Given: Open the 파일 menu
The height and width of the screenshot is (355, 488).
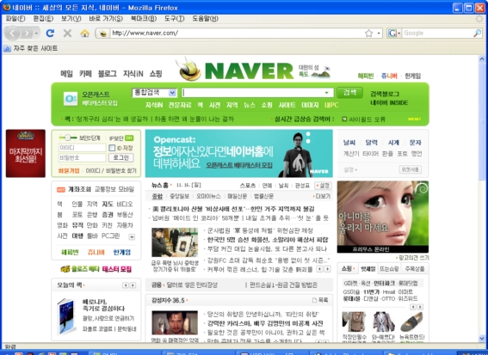Looking at the screenshot, I should pos(15,19).
